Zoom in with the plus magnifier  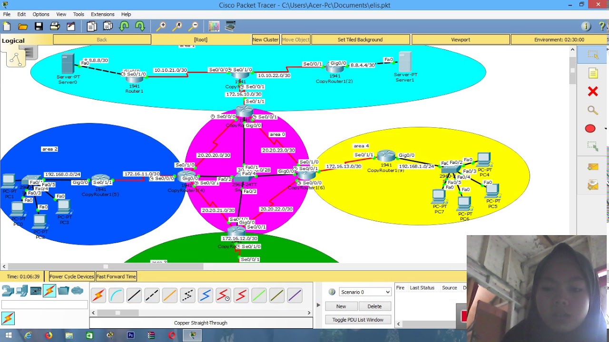pos(161,27)
